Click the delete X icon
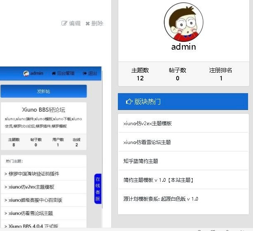 87,24
